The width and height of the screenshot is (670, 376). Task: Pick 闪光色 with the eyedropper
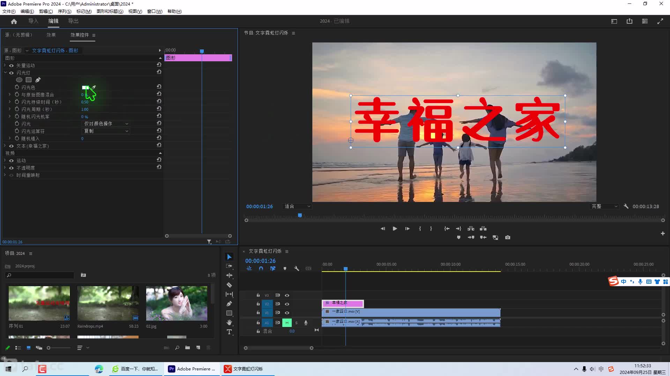(x=93, y=87)
